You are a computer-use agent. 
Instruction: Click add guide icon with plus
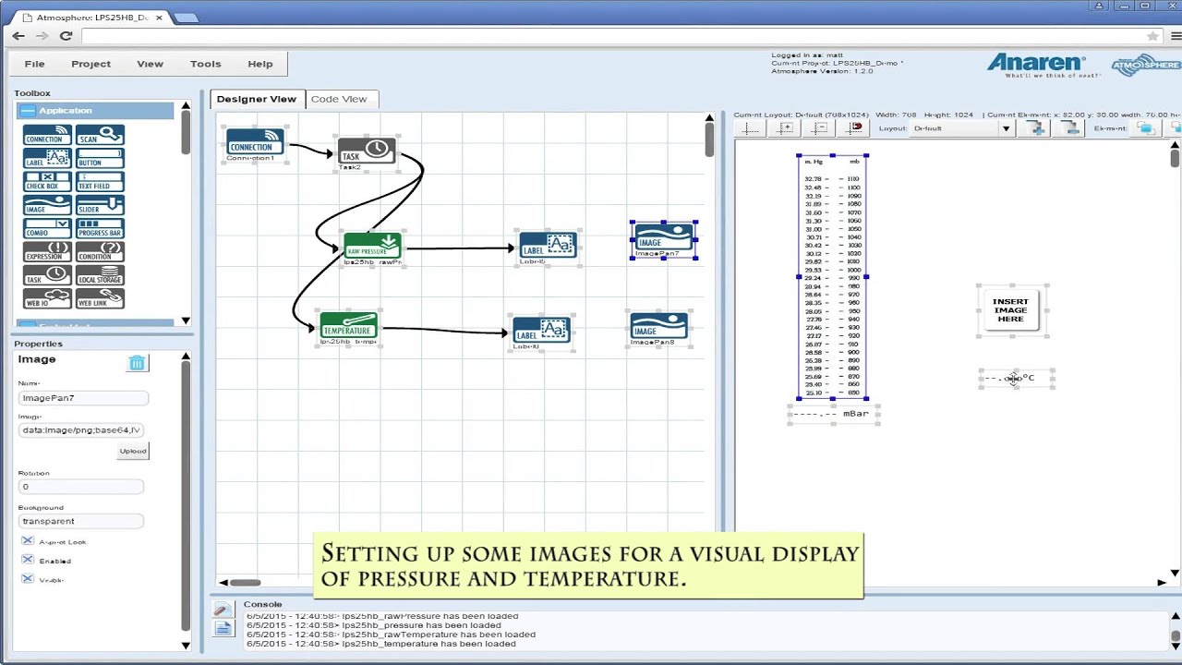coord(785,128)
